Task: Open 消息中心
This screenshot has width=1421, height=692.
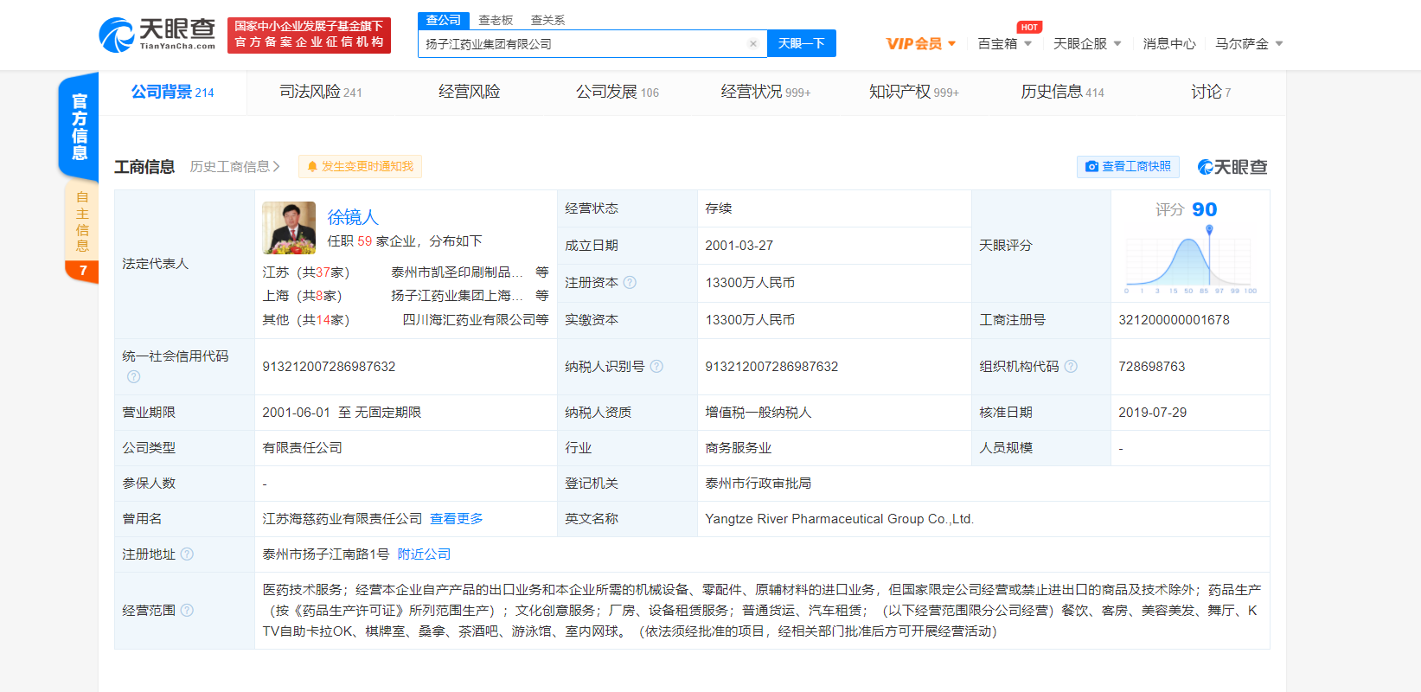Action: [1169, 43]
